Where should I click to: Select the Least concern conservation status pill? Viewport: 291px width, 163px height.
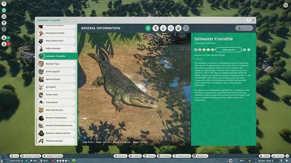point(229,50)
